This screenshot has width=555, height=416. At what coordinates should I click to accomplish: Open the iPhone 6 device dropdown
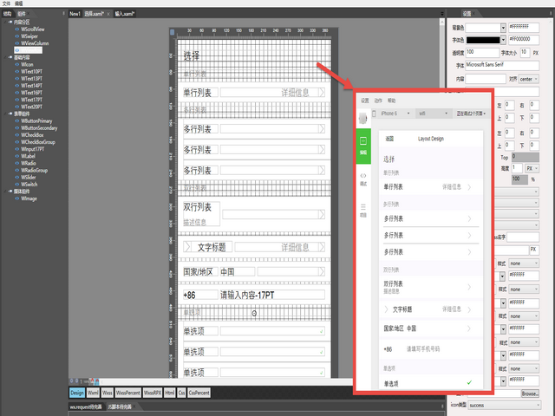[x=390, y=114]
